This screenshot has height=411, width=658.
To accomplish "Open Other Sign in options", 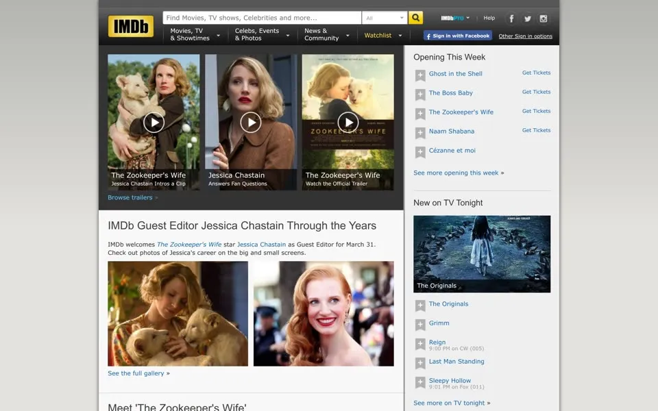I will [x=526, y=36].
